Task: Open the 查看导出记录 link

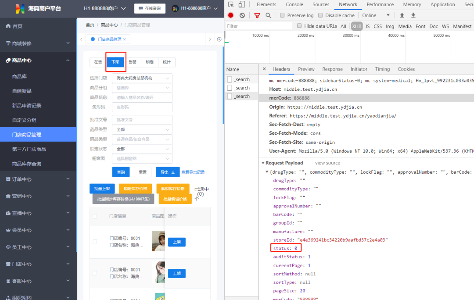Action: 193,172
